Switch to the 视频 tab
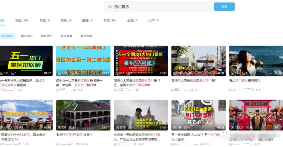 [19, 20]
